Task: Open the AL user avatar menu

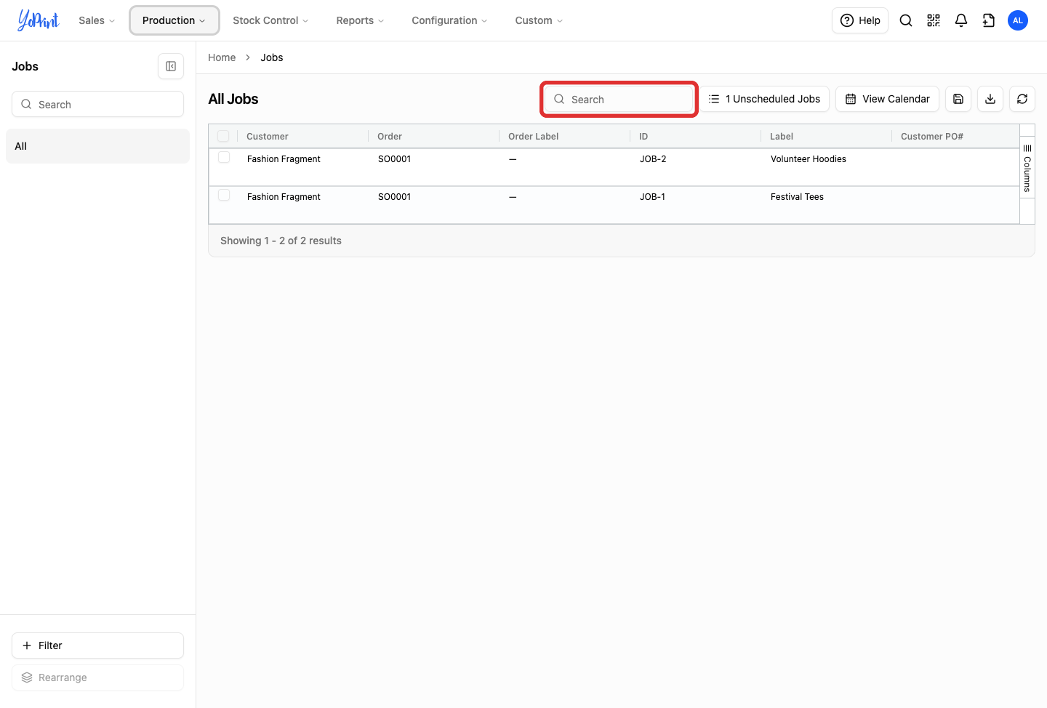Action: [1018, 20]
